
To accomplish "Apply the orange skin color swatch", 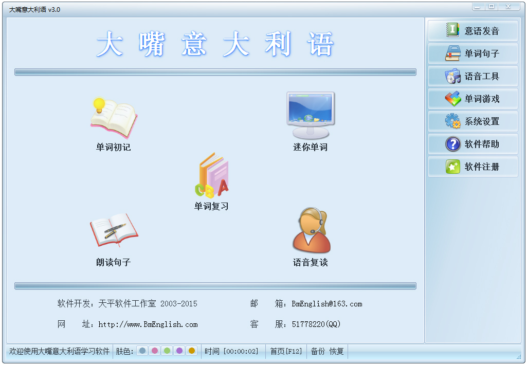I will (x=192, y=351).
